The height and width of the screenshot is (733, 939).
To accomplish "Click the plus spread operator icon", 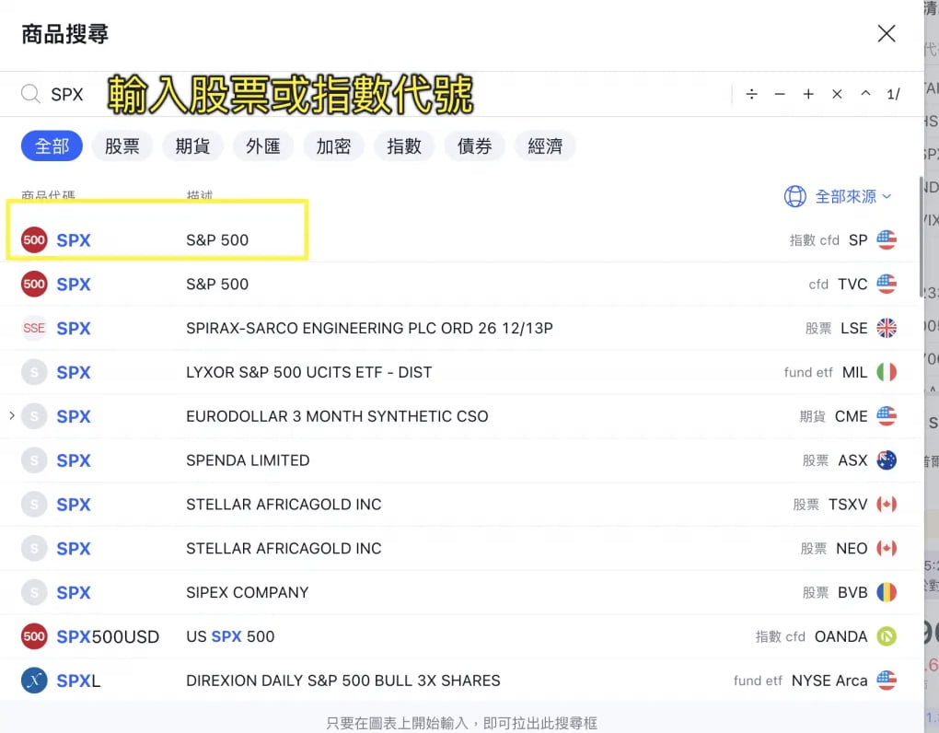I will pos(808,93).
